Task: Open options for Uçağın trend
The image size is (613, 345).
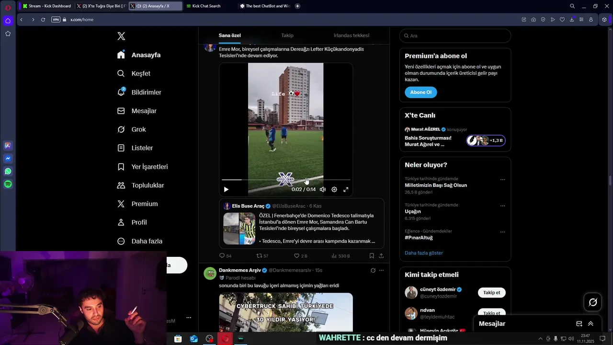Action: pos(502,206)
